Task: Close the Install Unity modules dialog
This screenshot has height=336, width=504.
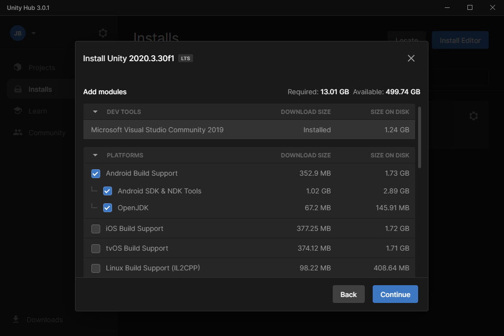Action: click(x=411, y=58)
